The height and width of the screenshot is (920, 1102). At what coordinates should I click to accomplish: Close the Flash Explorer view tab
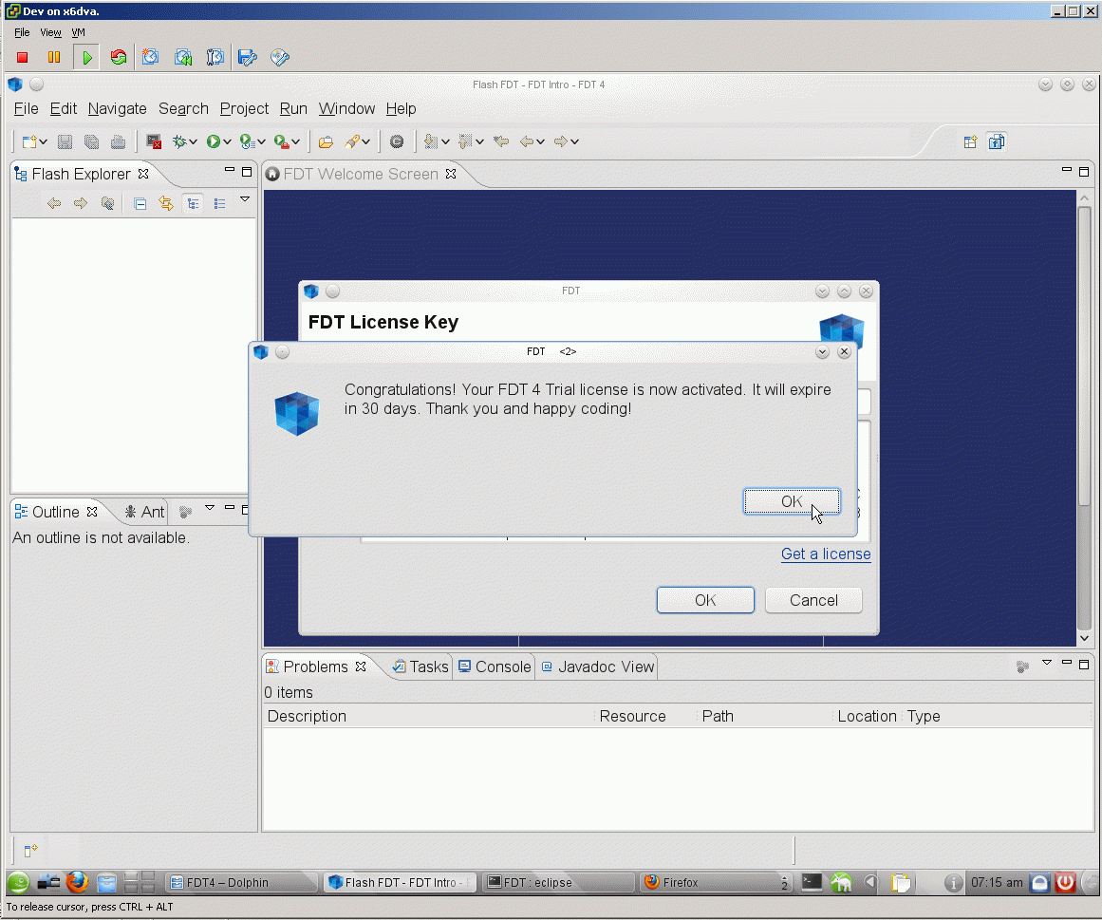pyautogui.click(x=143, y=174)
